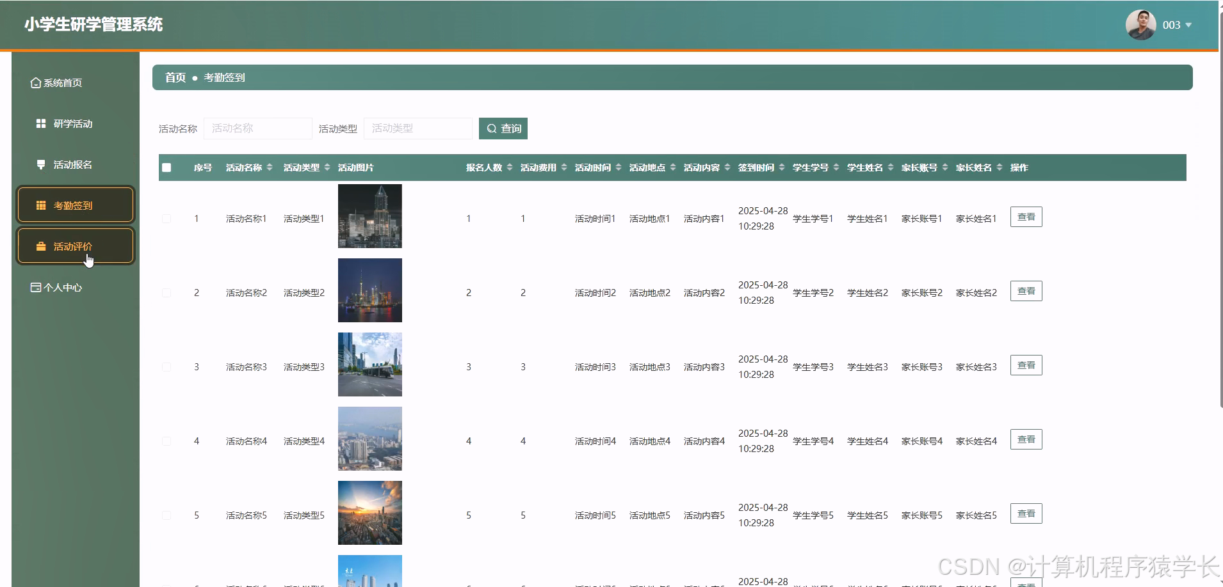Click the home icon beside 系统首页

(36, 83)
